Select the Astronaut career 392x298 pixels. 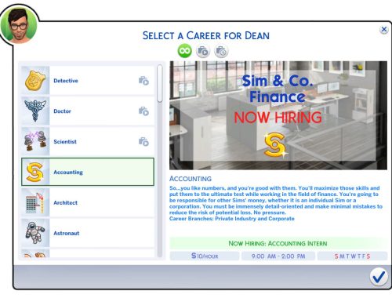(88, 233)
